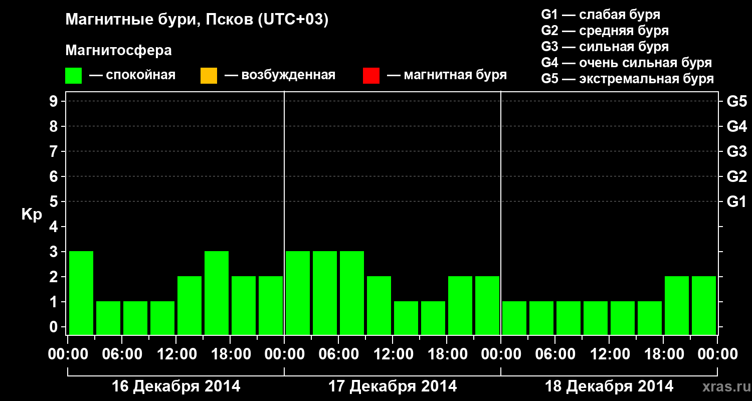
Task: Click the last bar of 18 Декабря (21:00–00:00)
Action: (x=704, y=305)
